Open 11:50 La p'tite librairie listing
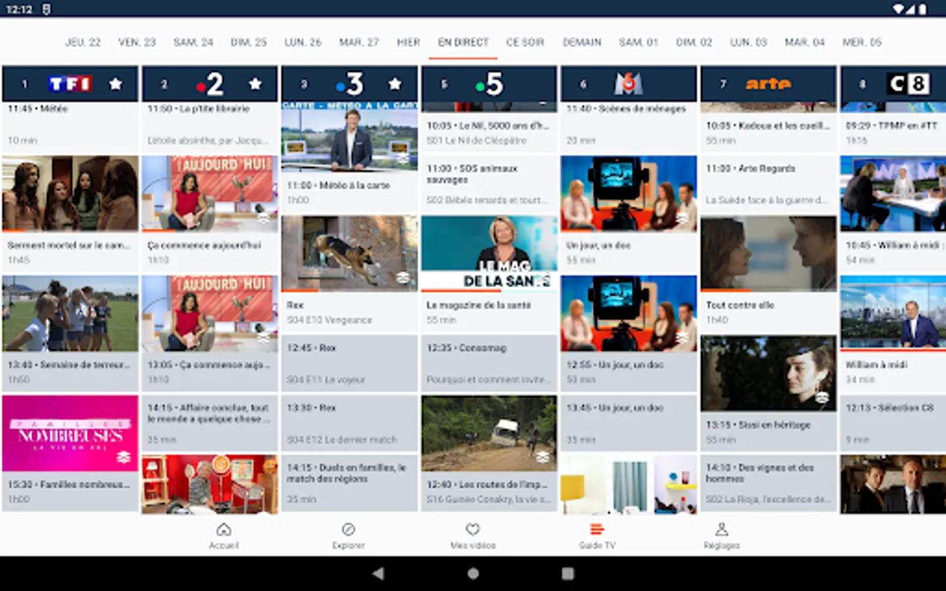 click(210, 127)
